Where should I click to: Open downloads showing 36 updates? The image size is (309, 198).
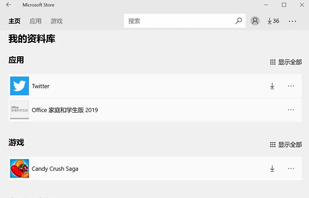point(272,21)
